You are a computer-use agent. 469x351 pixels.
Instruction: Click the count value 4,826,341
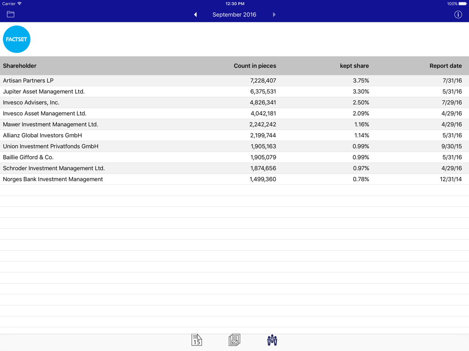coord(263,102)
